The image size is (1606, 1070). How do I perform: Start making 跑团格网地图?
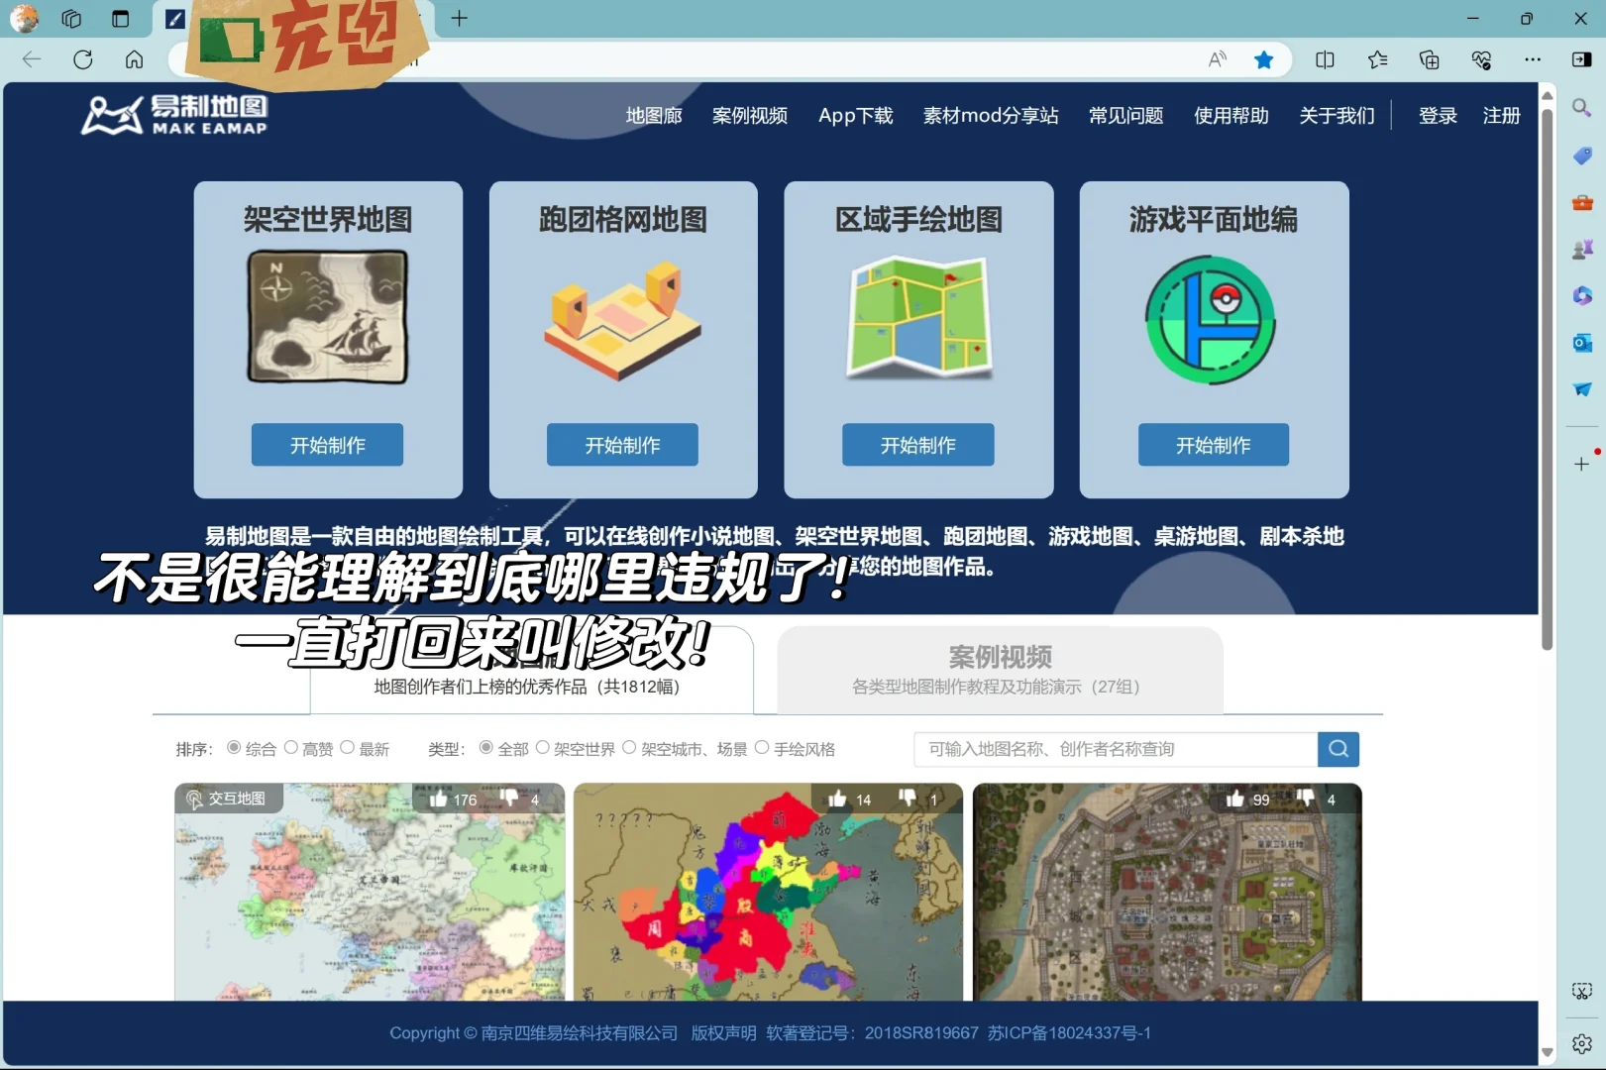coord(622,445)
